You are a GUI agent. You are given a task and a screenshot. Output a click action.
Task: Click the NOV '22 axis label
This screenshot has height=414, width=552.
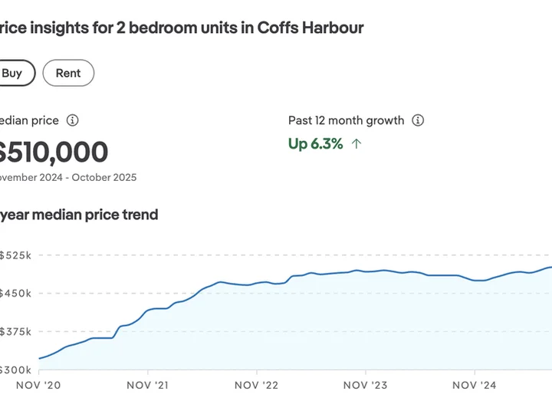(256, 385)
